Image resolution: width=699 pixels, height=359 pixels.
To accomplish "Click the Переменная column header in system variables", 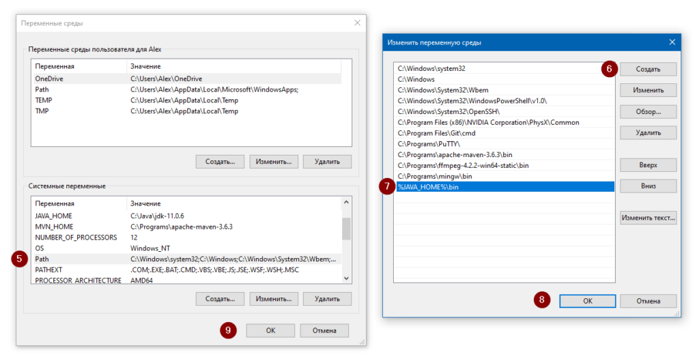I will (x=79, y=203).
